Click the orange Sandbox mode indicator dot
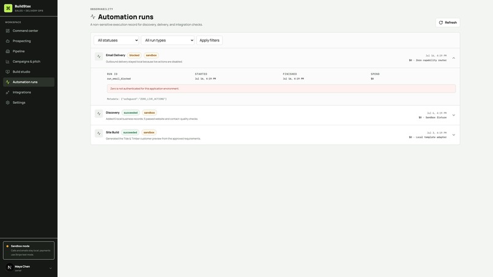The height and width of the screenshot is (277, 493). (7, 246)
